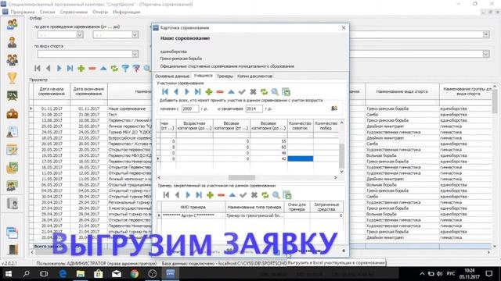Go to next record in participants toolbar

click(x=187, y=92)
